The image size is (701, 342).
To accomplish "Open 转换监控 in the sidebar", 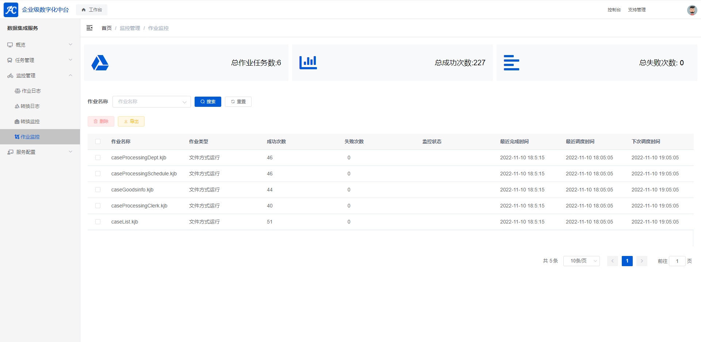I will point(30,121).
